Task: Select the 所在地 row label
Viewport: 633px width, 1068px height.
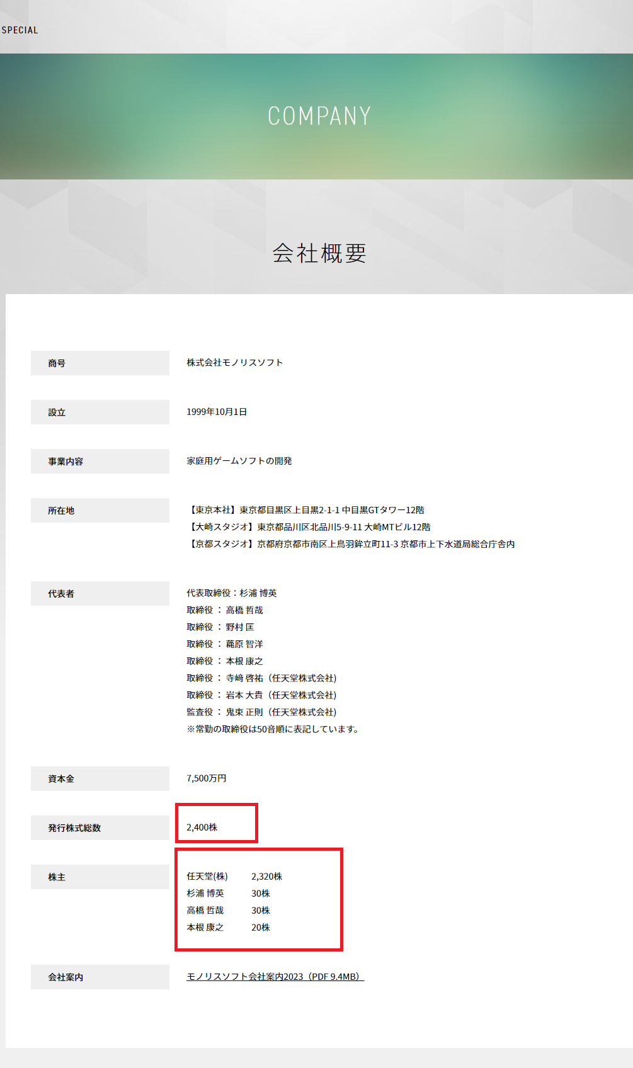Action: pos(100,511)
